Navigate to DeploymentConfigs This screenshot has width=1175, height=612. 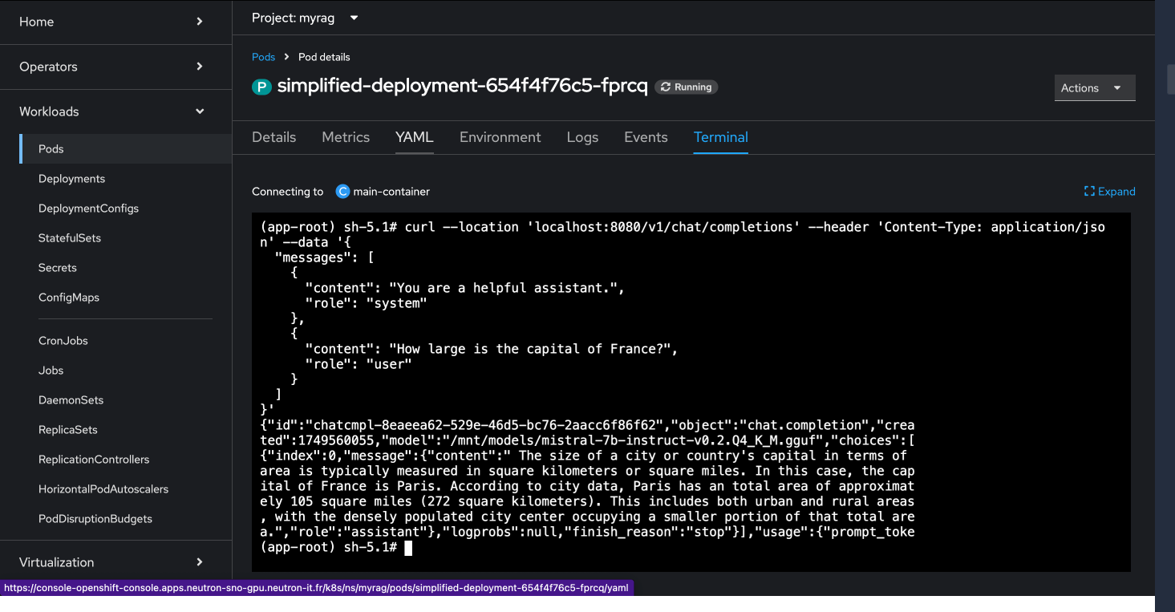coord(126,209)
